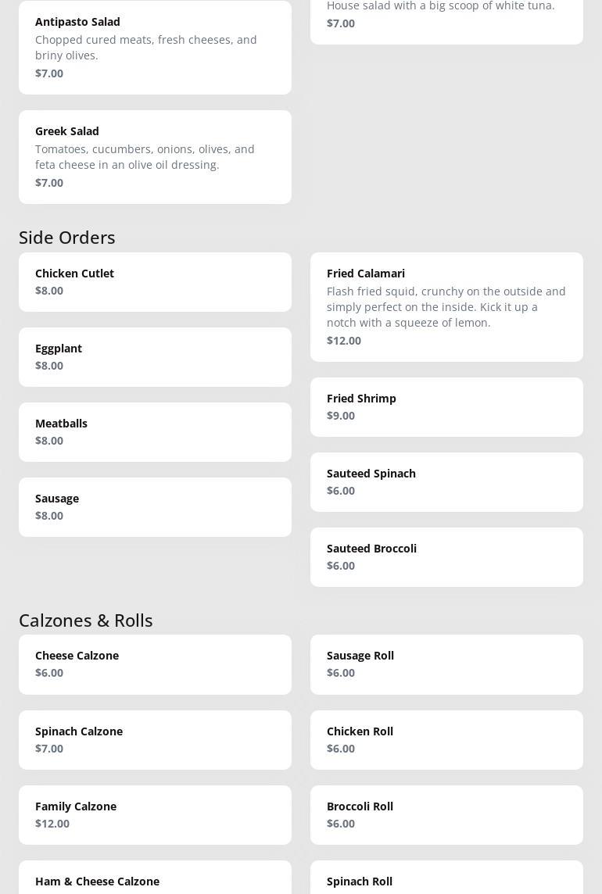Choose Chicken Cutlet side order
Image resolution: width=602 pixels, height=894 pixels.
155,281
